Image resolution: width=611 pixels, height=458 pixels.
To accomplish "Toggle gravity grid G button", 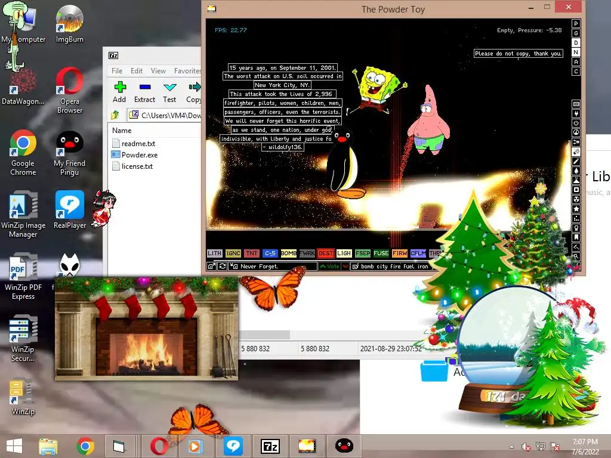I will point(576,33).
